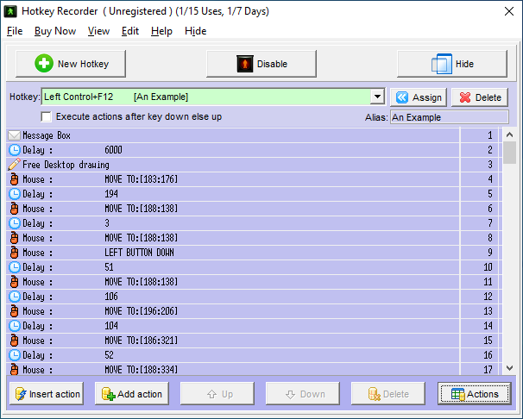Click the Hide button's window icon
The image size is (523, 419).
pyautogui.click(x=441, y=64)
